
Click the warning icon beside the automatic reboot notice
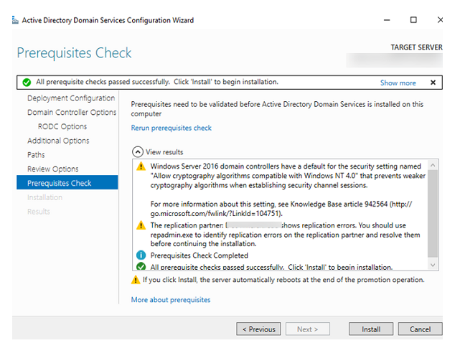tap(136, 280)
